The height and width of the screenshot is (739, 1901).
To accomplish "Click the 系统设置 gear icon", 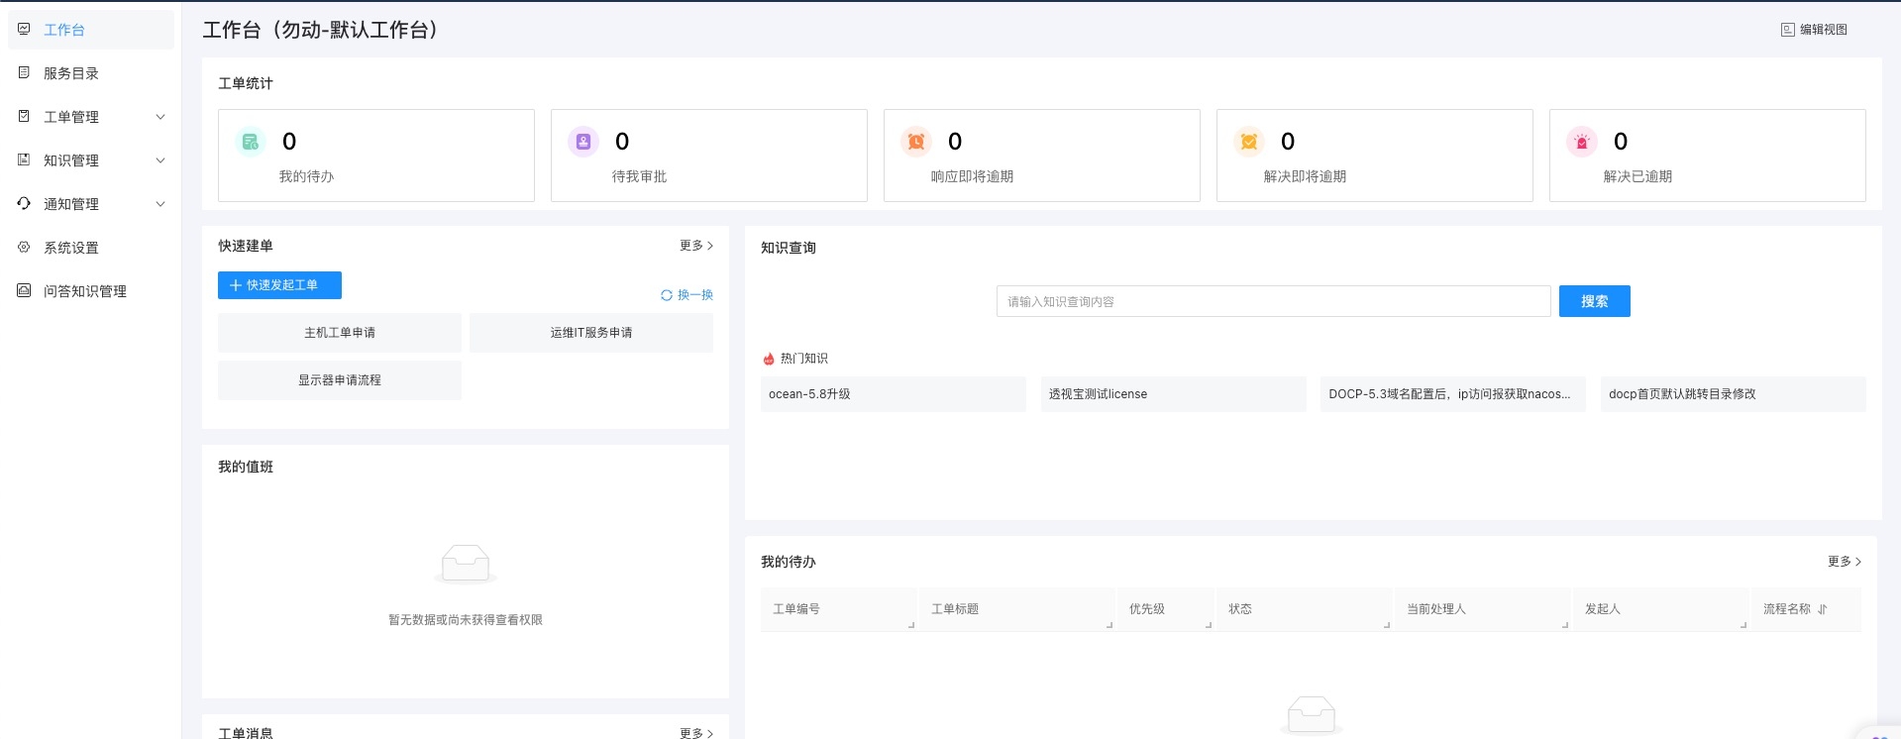I will click(24, 247).
